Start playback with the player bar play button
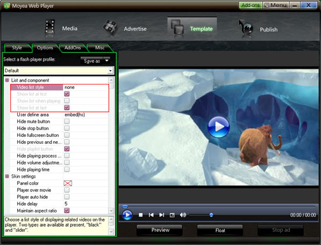Screen dimensions: 321x245 (127, 215)
